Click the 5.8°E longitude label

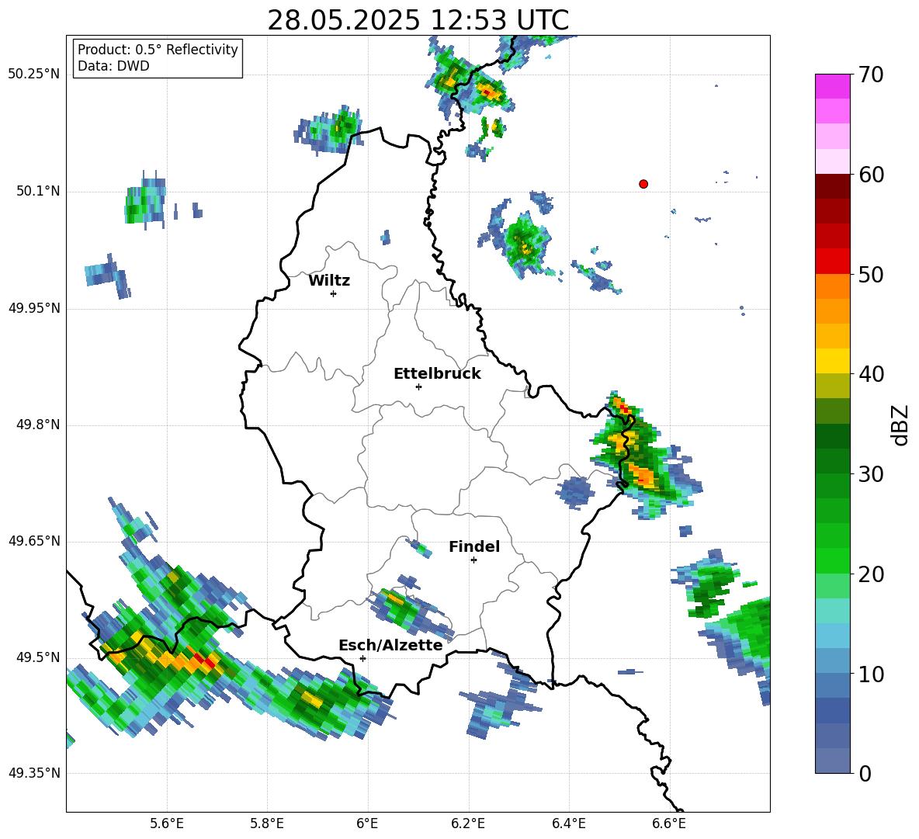267,823
